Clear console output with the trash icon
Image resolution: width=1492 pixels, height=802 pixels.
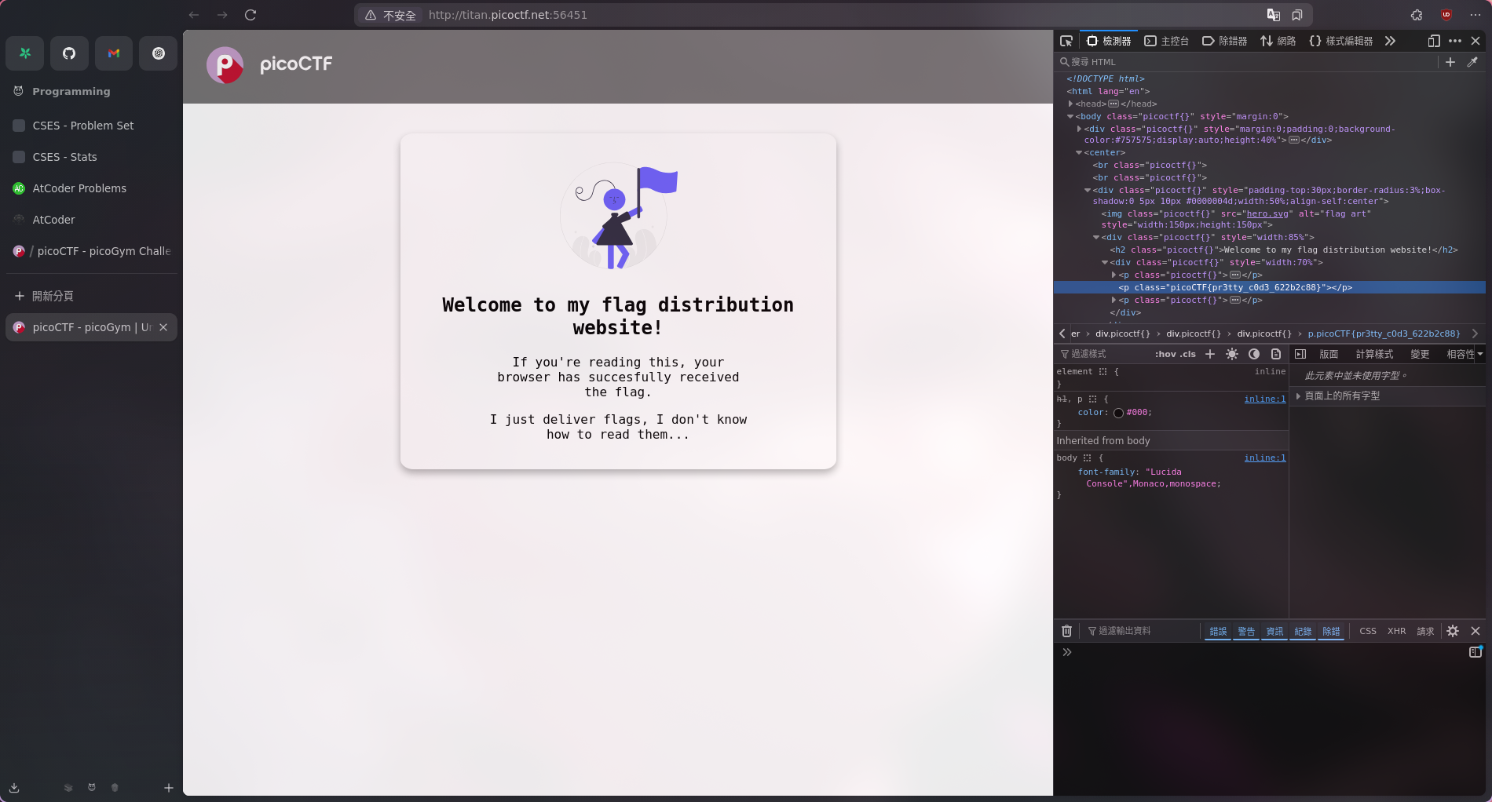click(1066, 631)
